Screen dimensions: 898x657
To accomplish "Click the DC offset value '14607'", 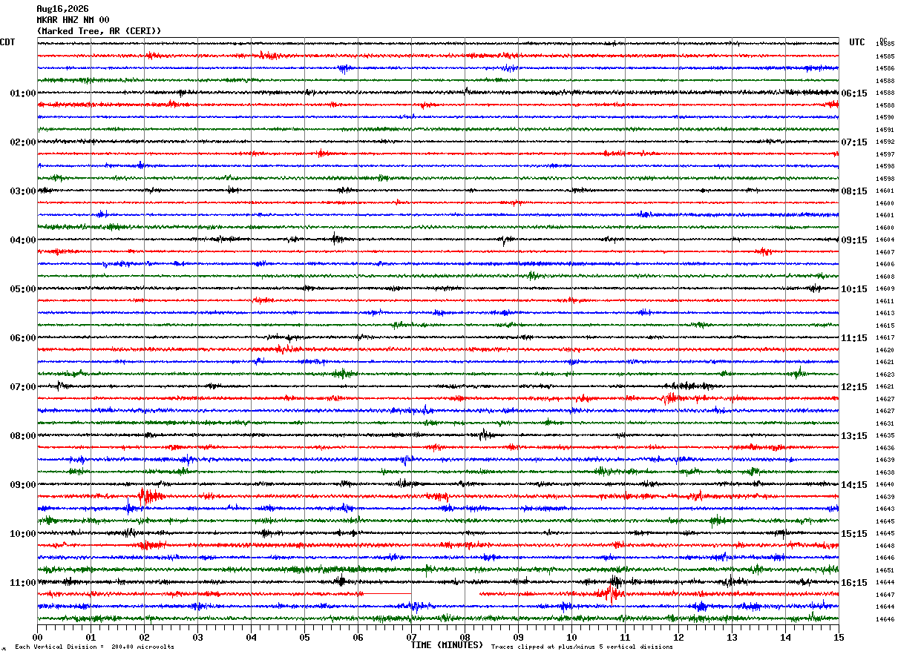I will (x=885, y=252).
